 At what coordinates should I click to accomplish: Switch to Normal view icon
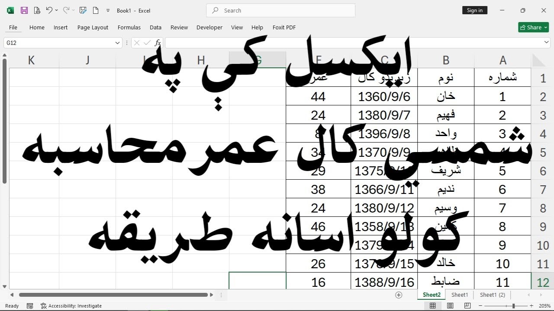(432, 306)
